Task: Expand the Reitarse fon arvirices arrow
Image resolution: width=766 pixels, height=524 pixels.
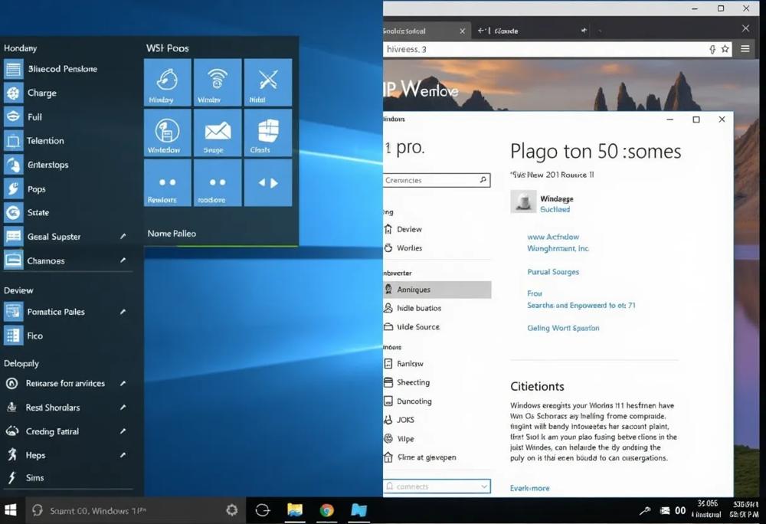Action: pyautogui.click(x=123, y=383)
